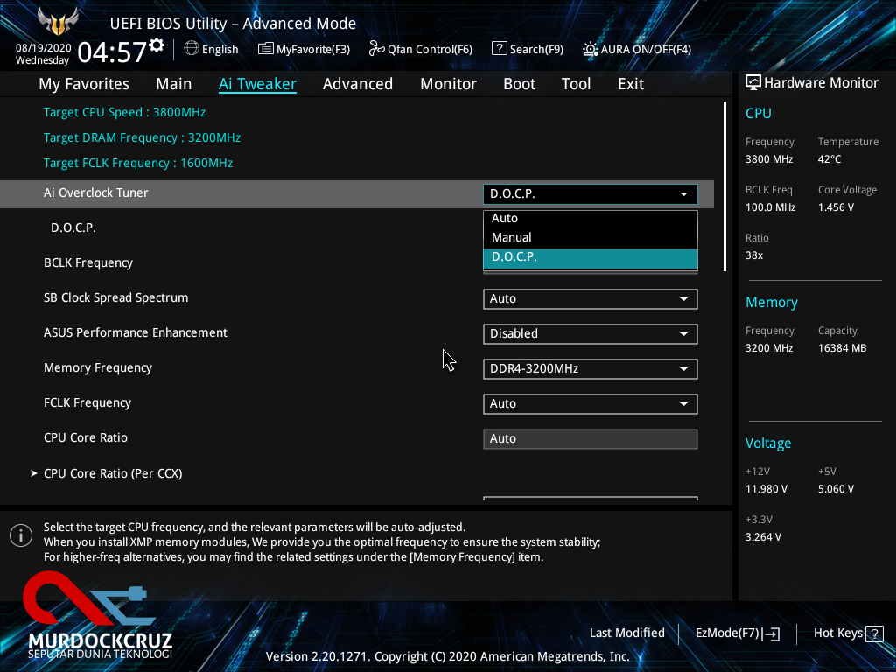
Task: Select the Ai Overclock Tuner row label
Action: tap(96, 193)
